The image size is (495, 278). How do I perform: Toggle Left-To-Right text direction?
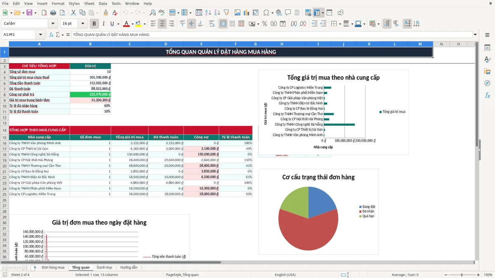pyautogui.click(x=387, y=23)
